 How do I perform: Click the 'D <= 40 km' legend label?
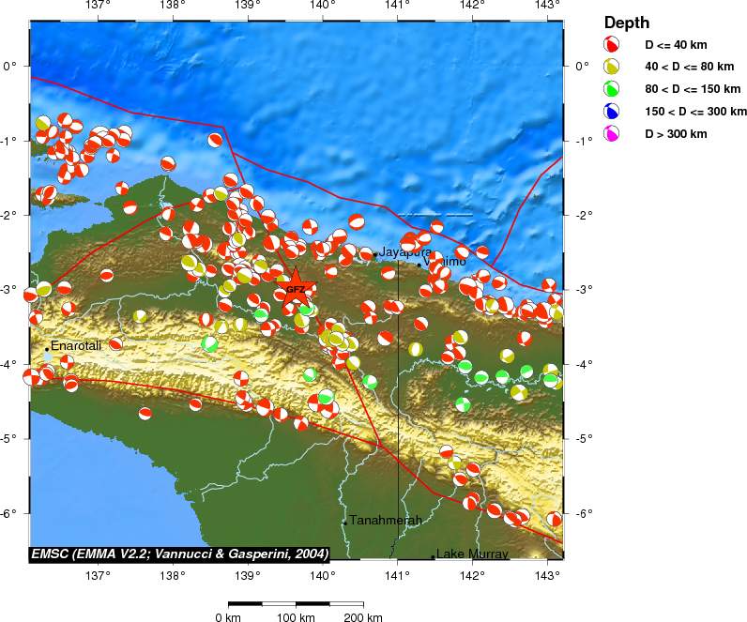tap(677, 44)
